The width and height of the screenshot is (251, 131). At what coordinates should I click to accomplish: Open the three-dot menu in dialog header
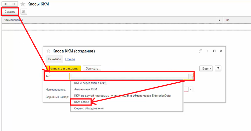click(x=208, y=51)
